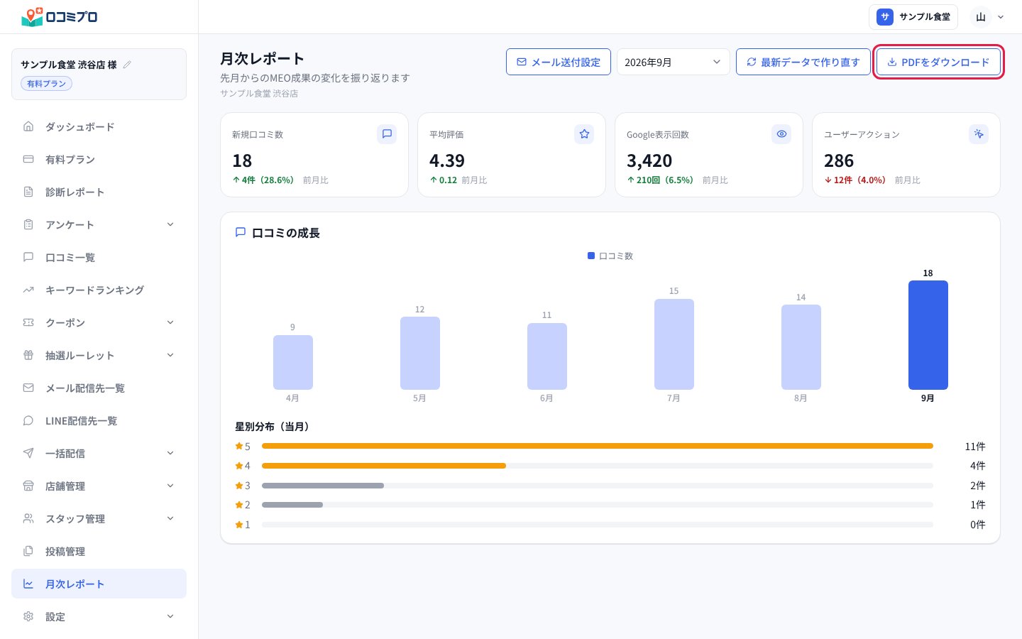Viewport: 1022px width, 639px height.
Task: Click the blue サ avatar icon in header
Action: pyautogui.click(x=884, y=17)
